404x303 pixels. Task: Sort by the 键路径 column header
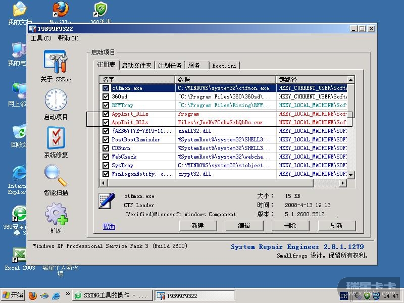point(312,80)
